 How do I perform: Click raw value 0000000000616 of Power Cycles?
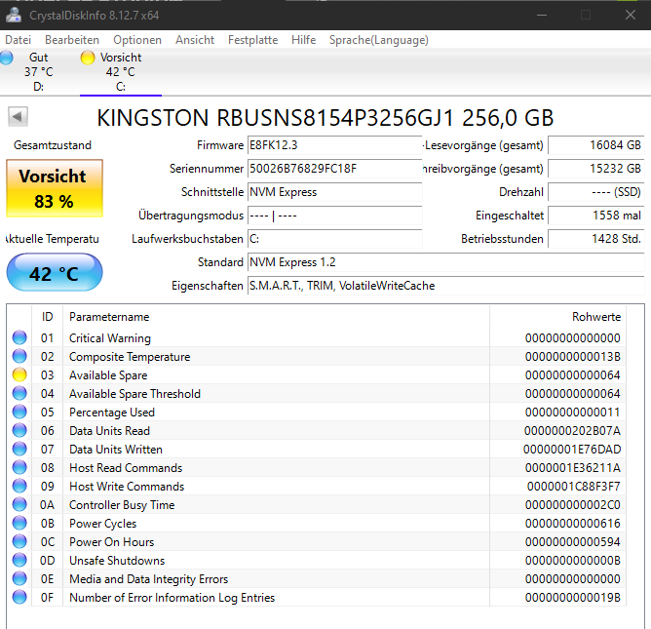[x=572, y=524]
